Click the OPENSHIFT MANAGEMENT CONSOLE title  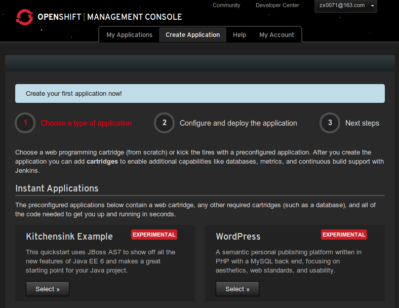click(110, 17)
